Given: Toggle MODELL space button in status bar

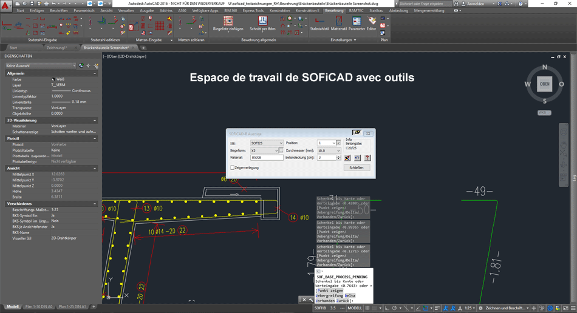Looking at the screenshot, I should pos(355,308).
